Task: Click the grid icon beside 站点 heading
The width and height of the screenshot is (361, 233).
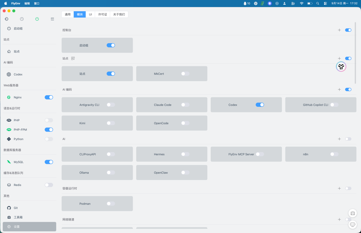Action: pos(73,58)
